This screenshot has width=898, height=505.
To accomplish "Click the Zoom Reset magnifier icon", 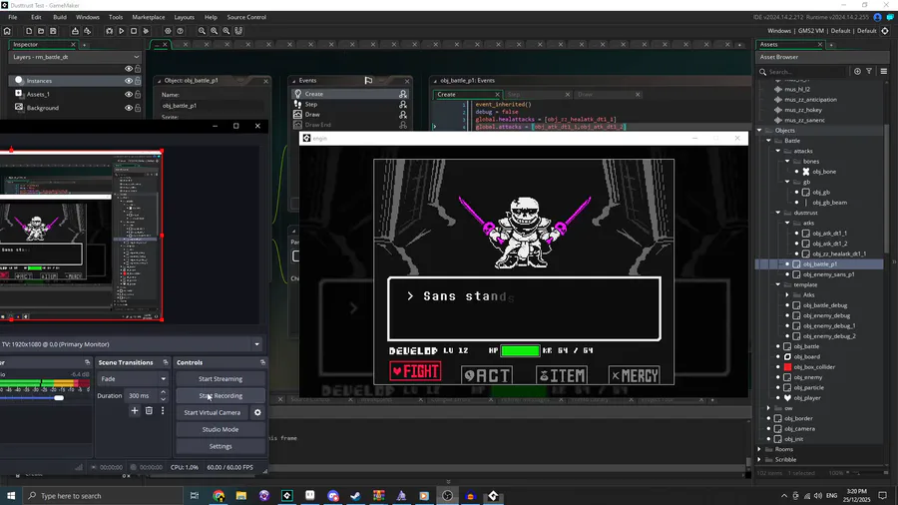I will tap(214, 31).
